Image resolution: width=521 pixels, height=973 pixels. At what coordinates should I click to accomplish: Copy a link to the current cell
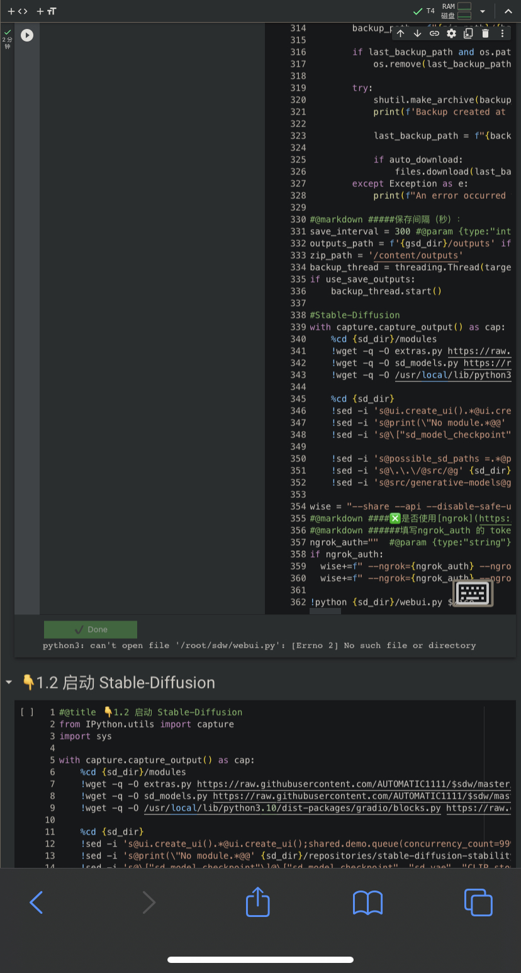[x=434, y=33]
